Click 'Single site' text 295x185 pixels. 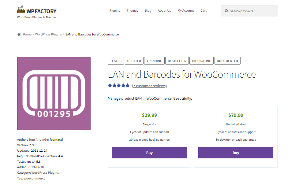(149, 124)
